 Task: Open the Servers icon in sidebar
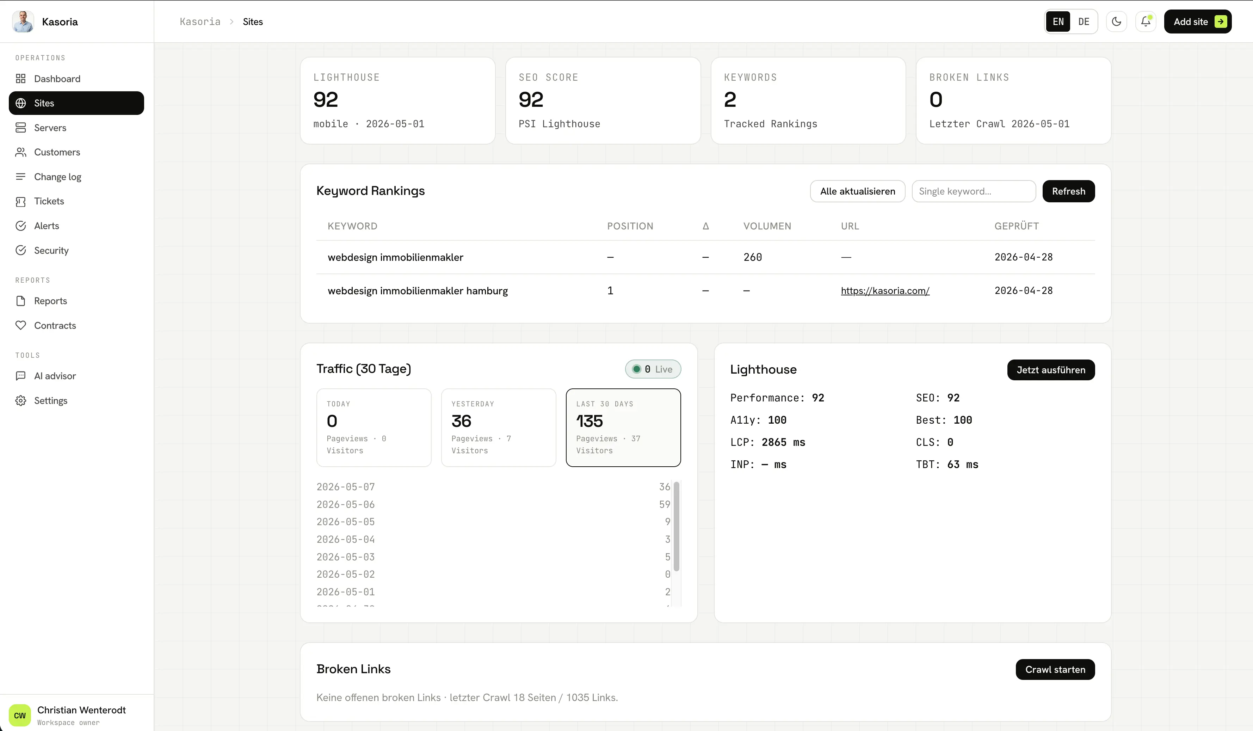coord(20,128)
